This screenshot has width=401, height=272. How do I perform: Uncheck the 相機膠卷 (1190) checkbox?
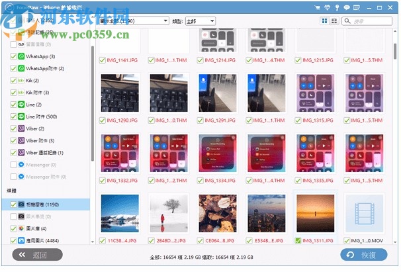[13, 204]
